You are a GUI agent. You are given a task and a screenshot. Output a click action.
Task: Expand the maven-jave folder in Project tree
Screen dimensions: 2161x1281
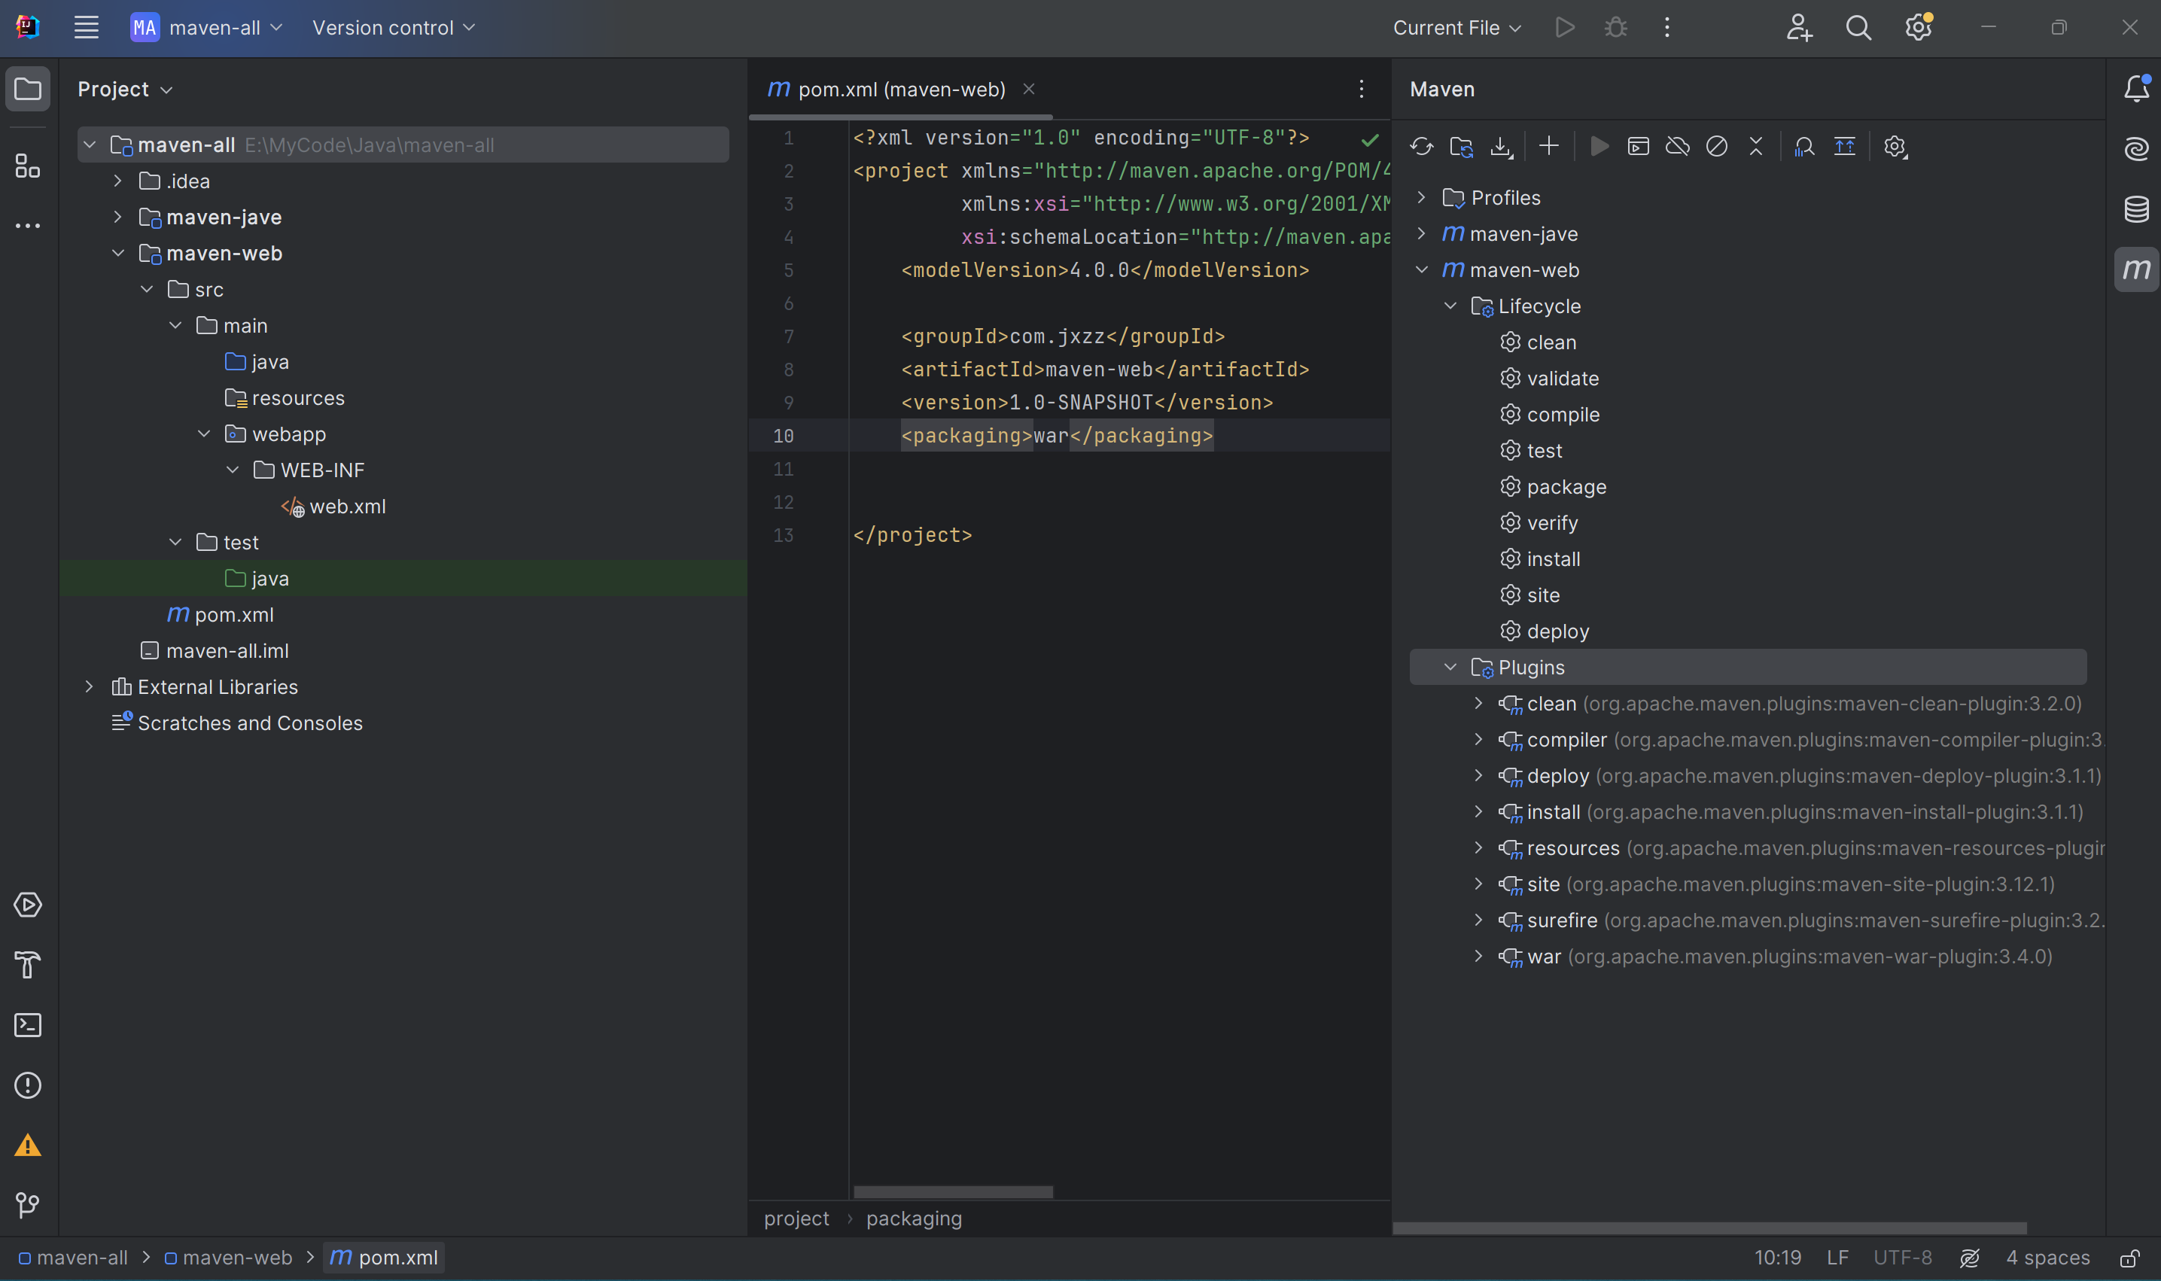click(118, 217)
